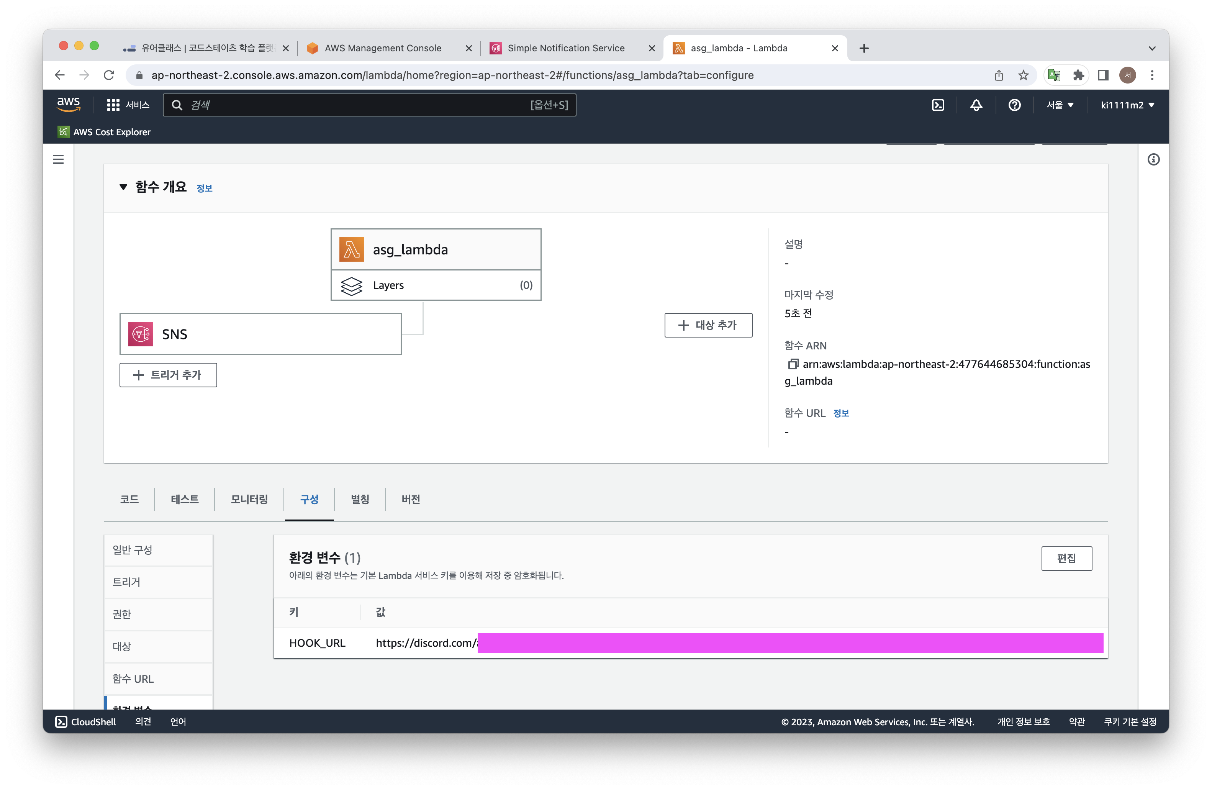Open the 서울 region dropdown

1060,105
